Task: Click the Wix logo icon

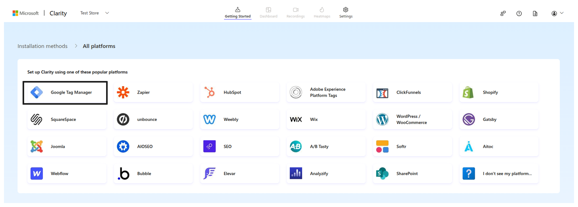Action: [x=296, y=119]
